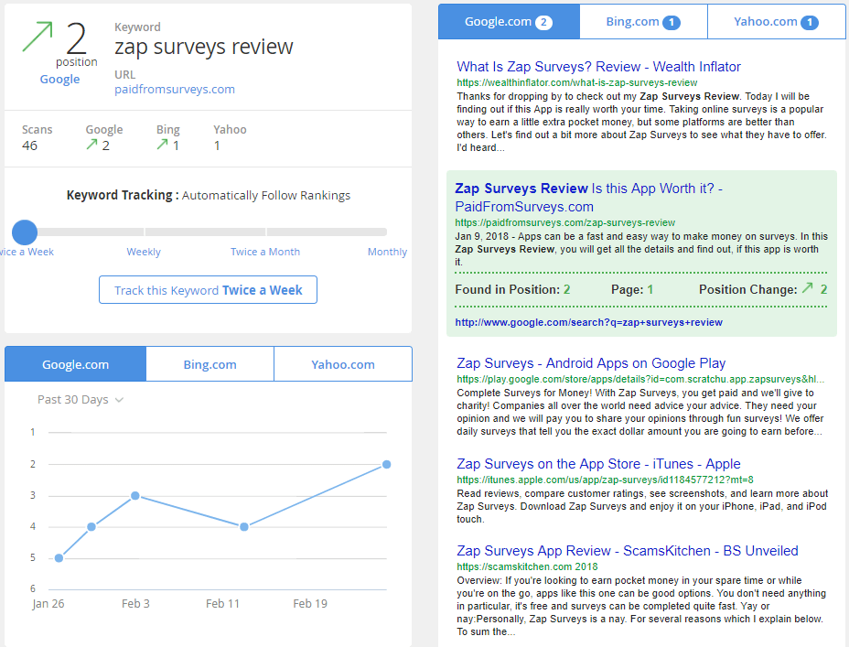Click the chart data point between Feb 11 and Feb 19
This screenshot has height=647, width=849.
tap(244, 527)
